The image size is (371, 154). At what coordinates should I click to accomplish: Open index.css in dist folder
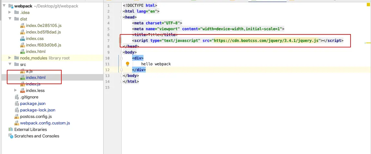point(35,38)
